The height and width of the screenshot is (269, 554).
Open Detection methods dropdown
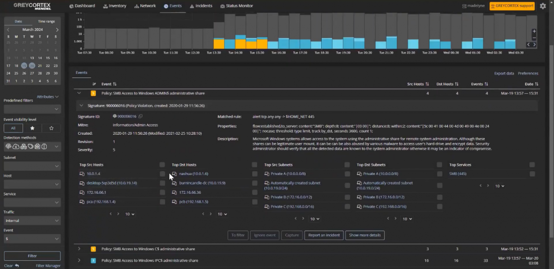(x=32, y=147)
